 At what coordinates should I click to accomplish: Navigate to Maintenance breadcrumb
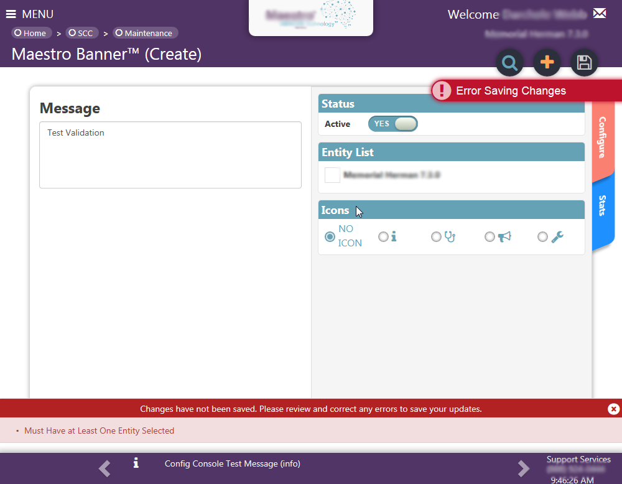point(145,33)
